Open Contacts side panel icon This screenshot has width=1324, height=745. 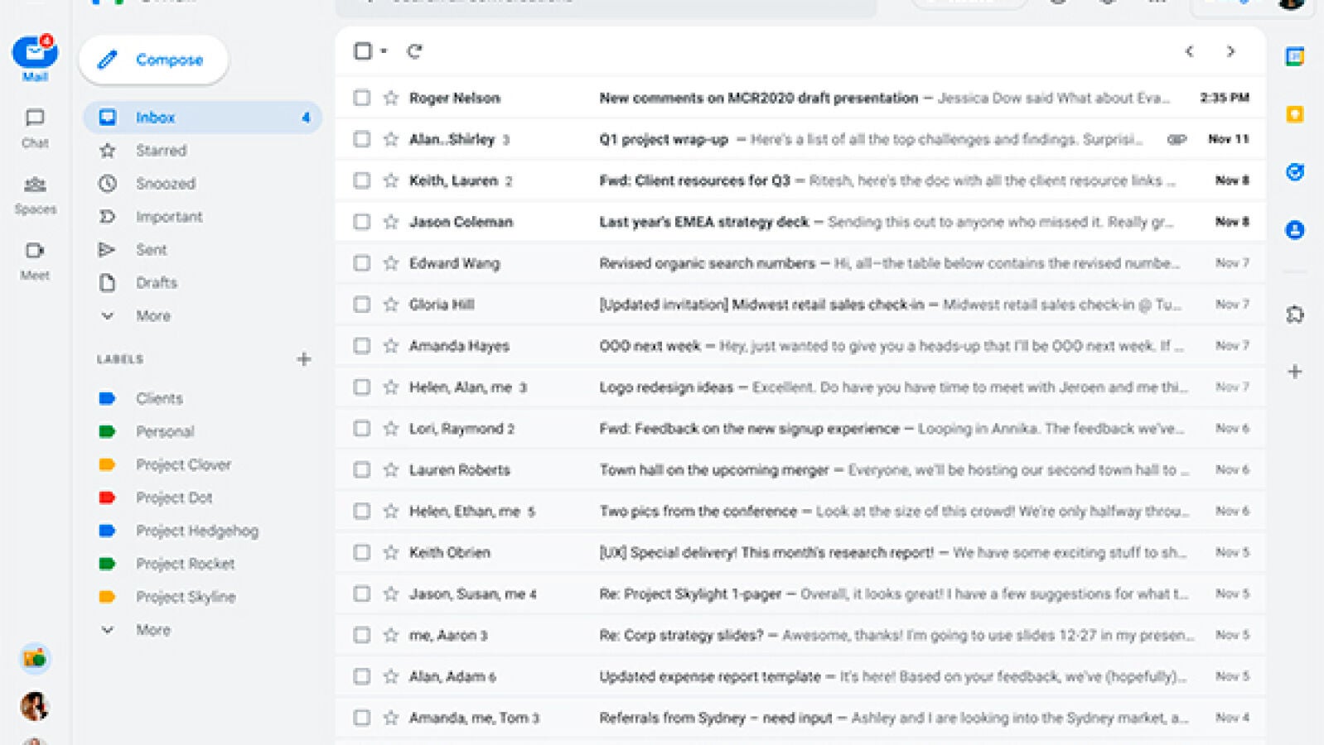coord(1294,230)
